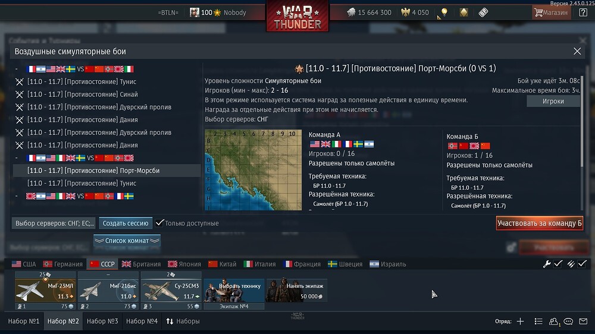
Task: Open the Магазин shop cart
Action: tap(550, 12)
